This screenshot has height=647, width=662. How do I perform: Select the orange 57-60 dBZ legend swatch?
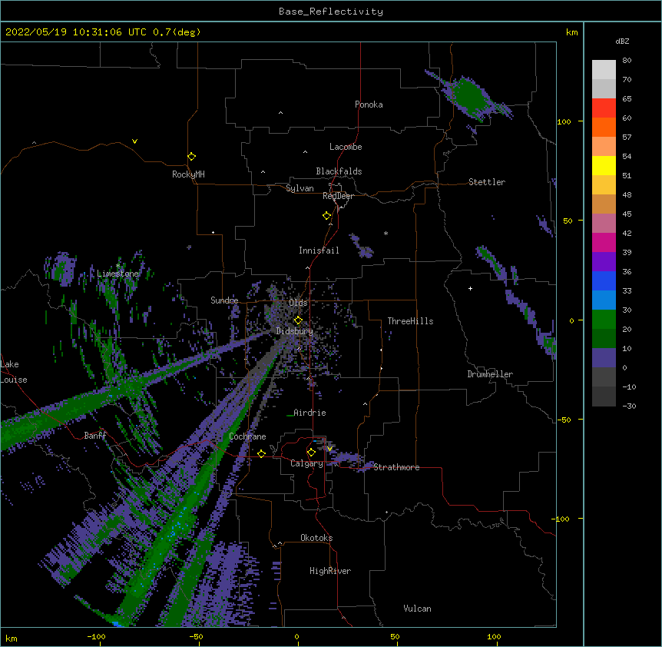(604, 127)
